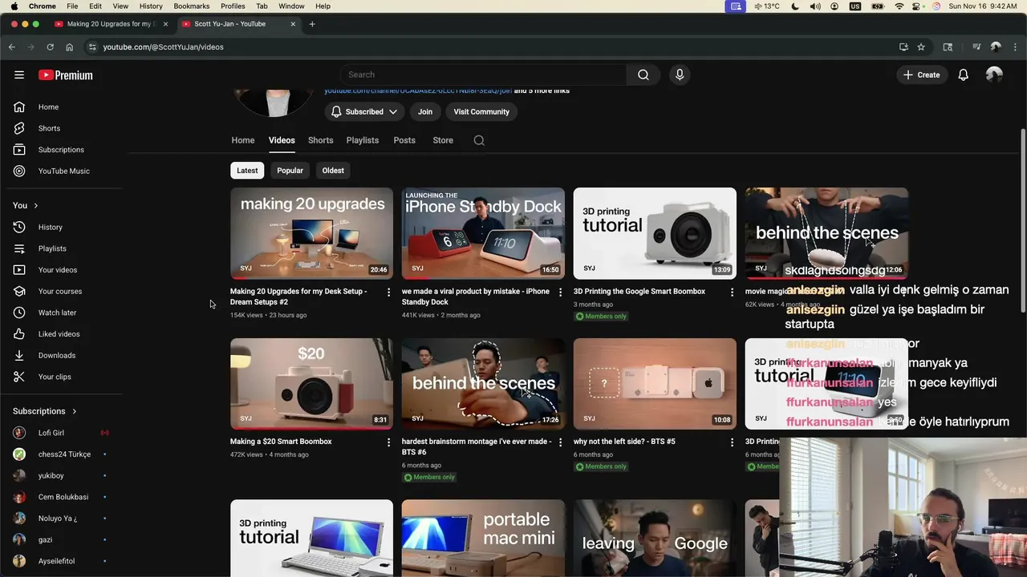The width and height of the screenshot is (1027, 577).
Task: Switch to channel Home tab
Action: (x=243, y=140)
